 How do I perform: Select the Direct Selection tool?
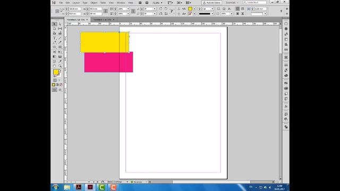(60, 24)
